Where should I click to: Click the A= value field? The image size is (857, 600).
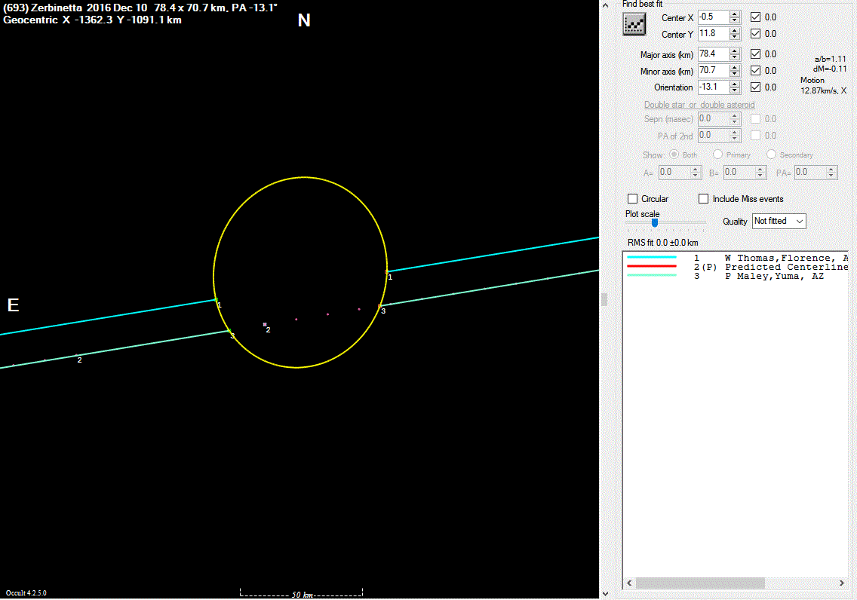point(674,172)
